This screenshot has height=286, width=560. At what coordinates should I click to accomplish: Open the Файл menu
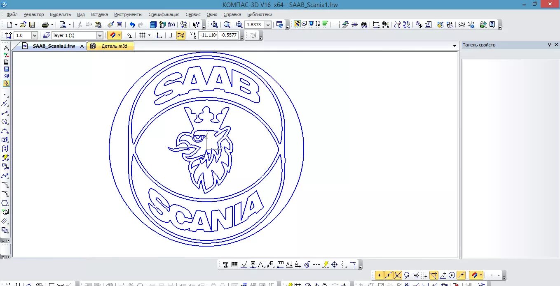click(x=12, y=14)
